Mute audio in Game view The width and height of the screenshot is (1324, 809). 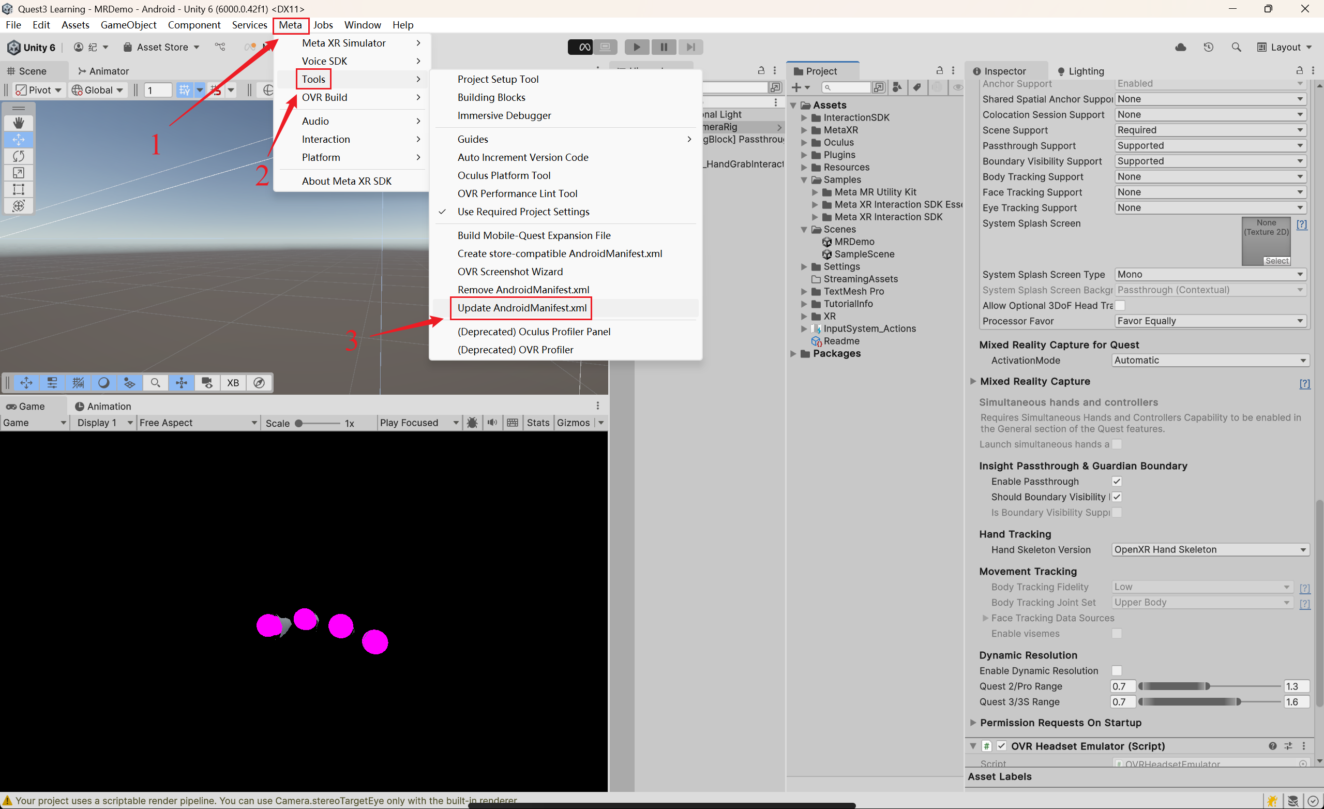(492, 423)
